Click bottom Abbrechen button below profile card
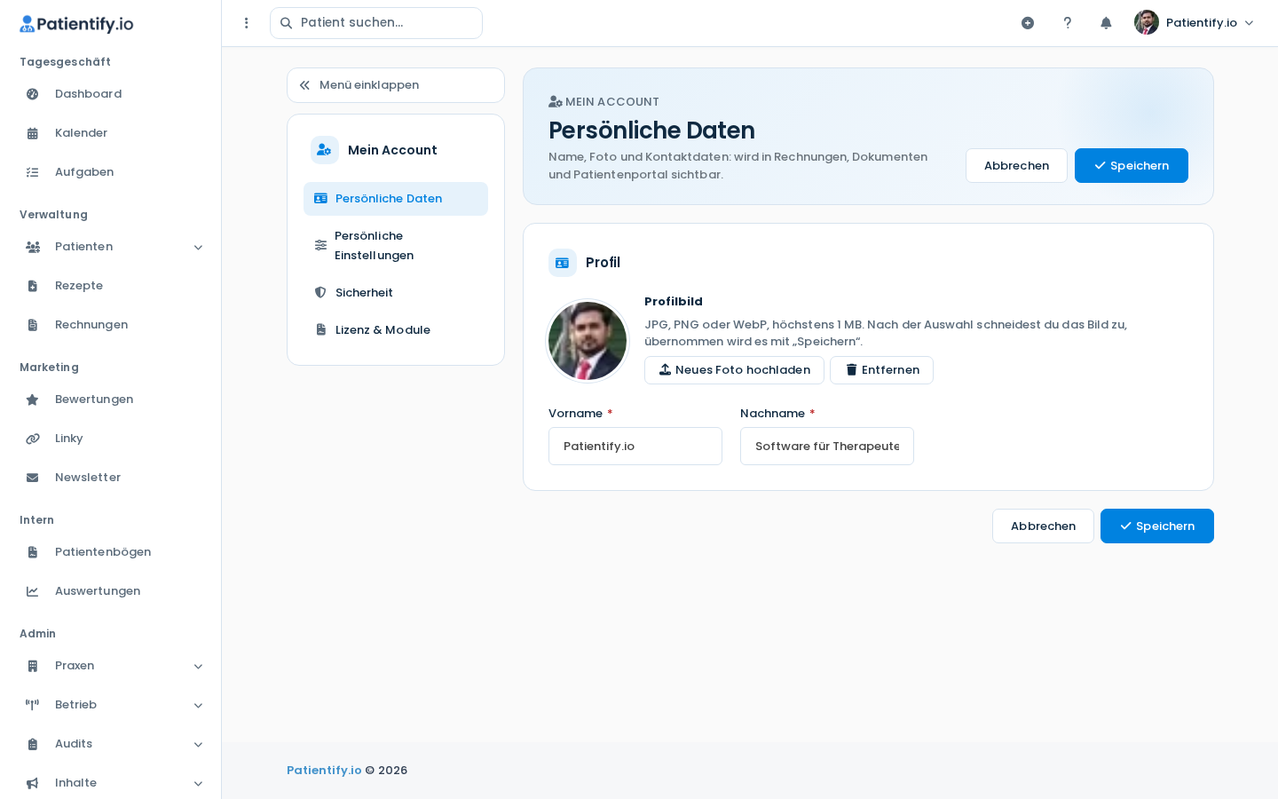Image resolution: width=1278 pixels, height=799 pixels. (x=1043, y=526)
